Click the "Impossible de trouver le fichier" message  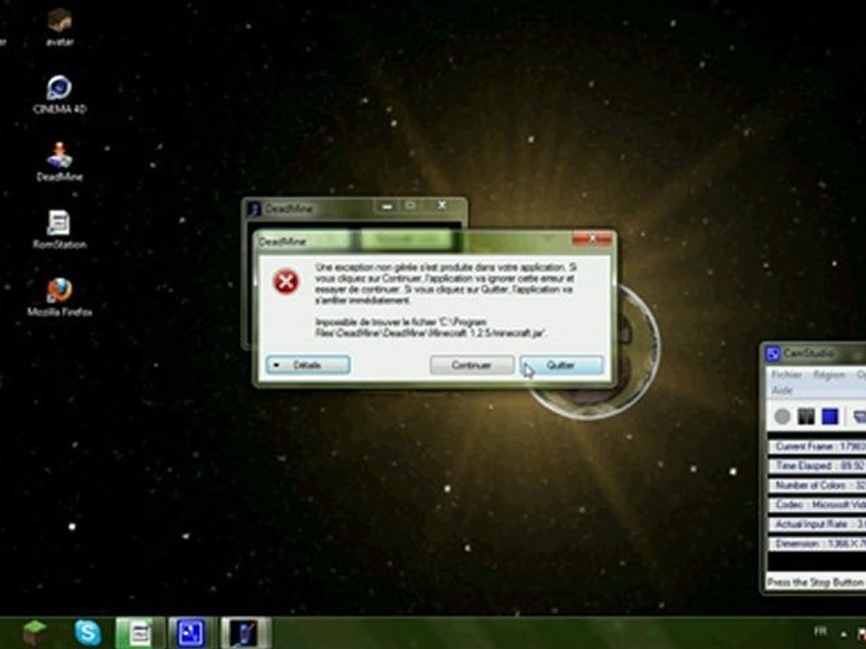431,327
